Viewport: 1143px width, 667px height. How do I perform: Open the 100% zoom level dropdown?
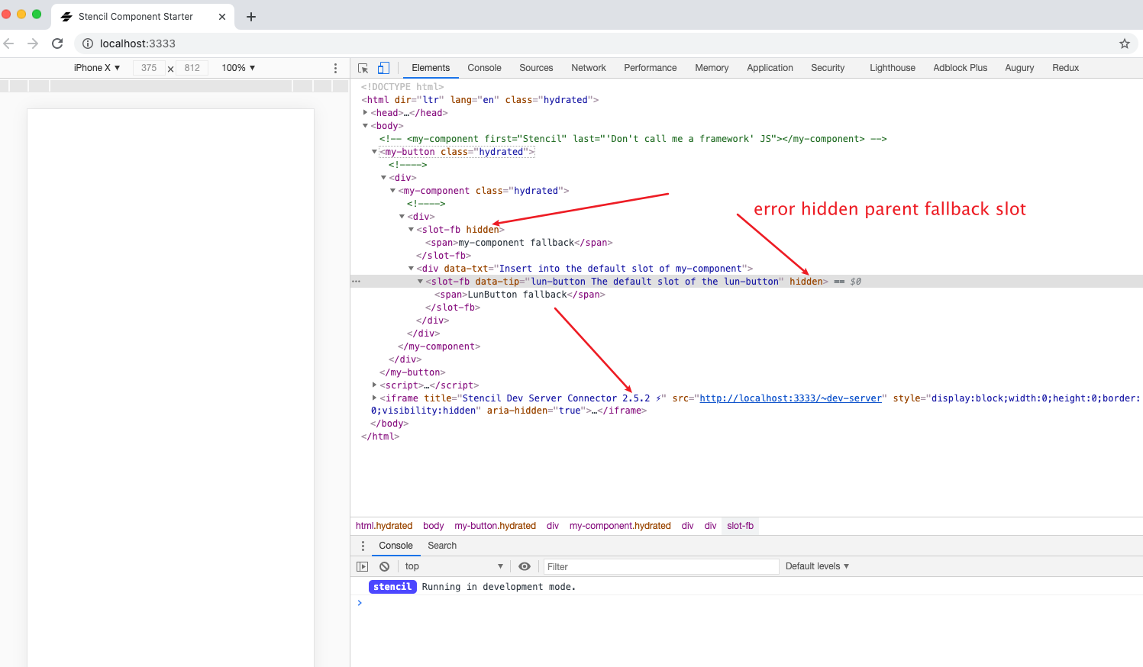(x=237, y=68)
